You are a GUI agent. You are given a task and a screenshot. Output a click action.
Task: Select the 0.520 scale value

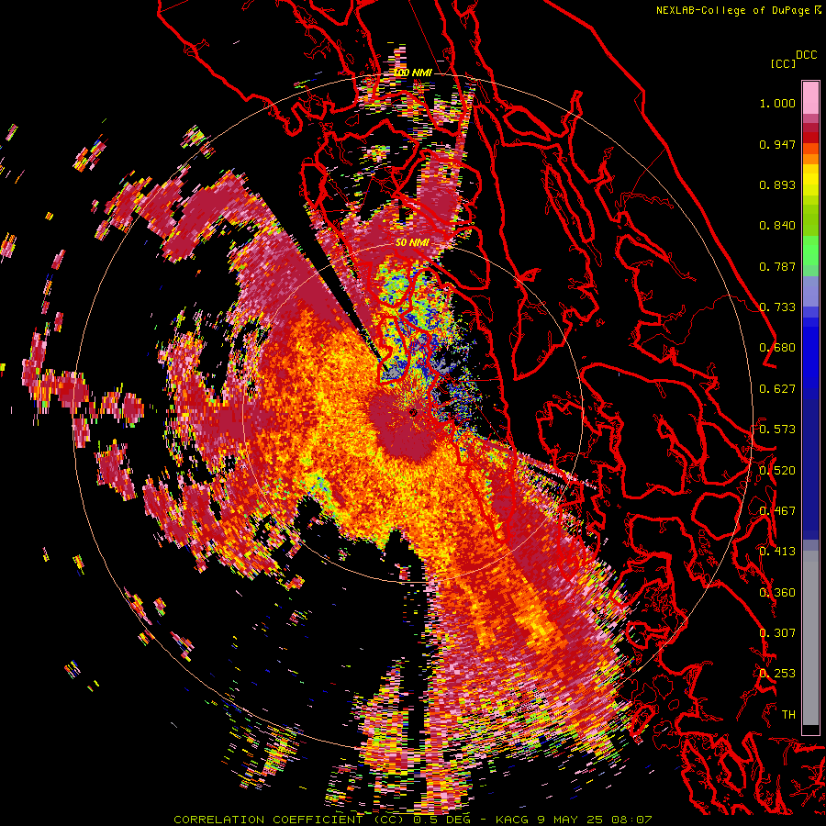(777, 471)
